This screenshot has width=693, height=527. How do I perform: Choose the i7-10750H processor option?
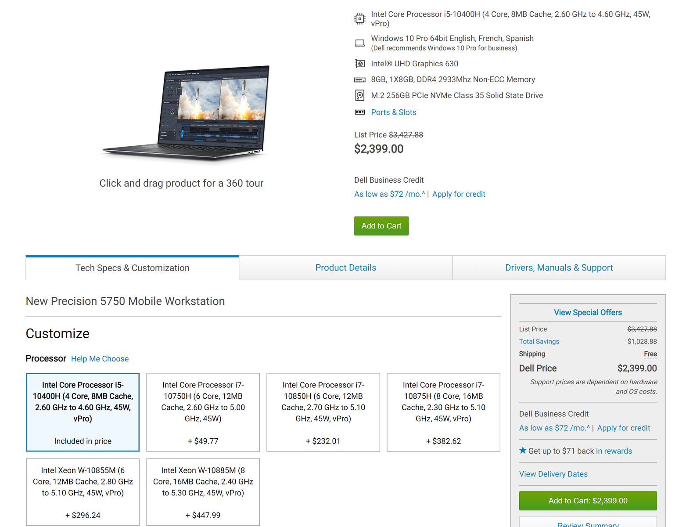[x=203, y=412]
